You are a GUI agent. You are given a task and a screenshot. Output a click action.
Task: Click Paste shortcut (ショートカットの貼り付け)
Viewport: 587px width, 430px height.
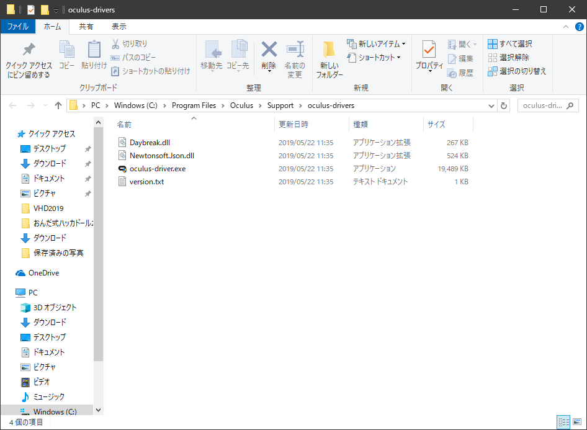click(x=151, y=71)
